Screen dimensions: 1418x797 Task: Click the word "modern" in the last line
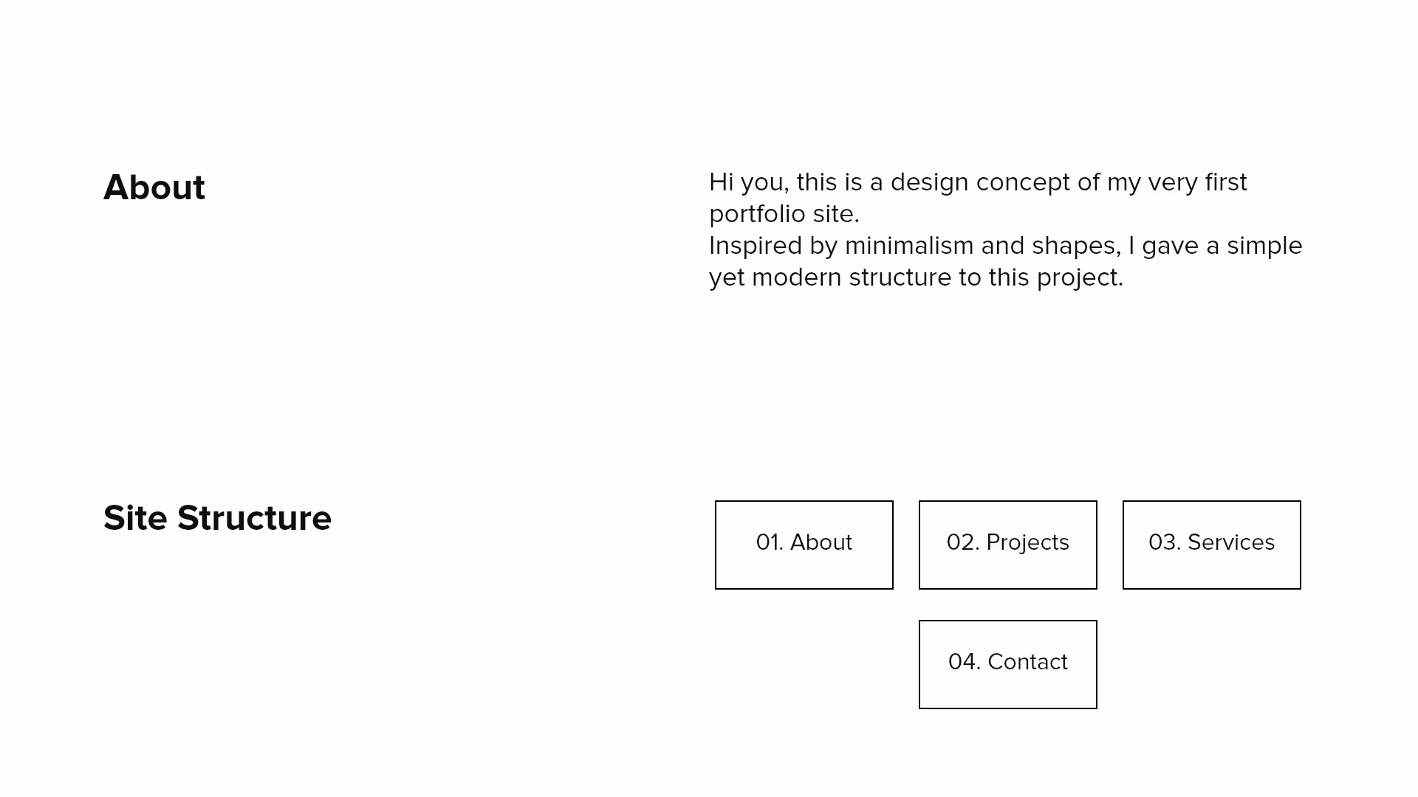[x=797, y=277]
